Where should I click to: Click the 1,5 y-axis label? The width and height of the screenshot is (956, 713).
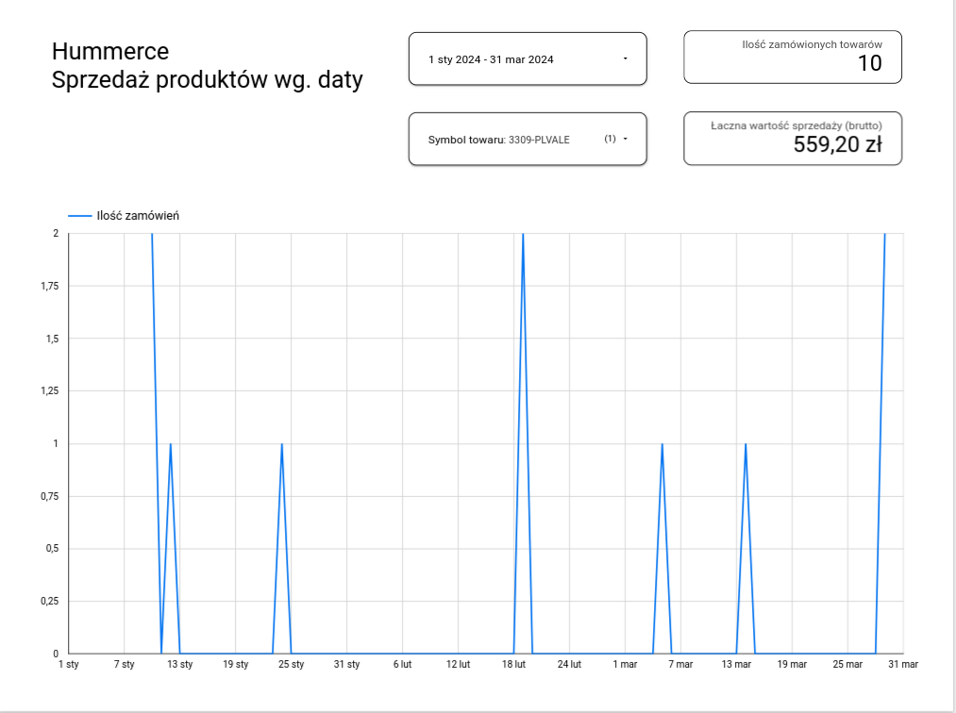[53, 339]
